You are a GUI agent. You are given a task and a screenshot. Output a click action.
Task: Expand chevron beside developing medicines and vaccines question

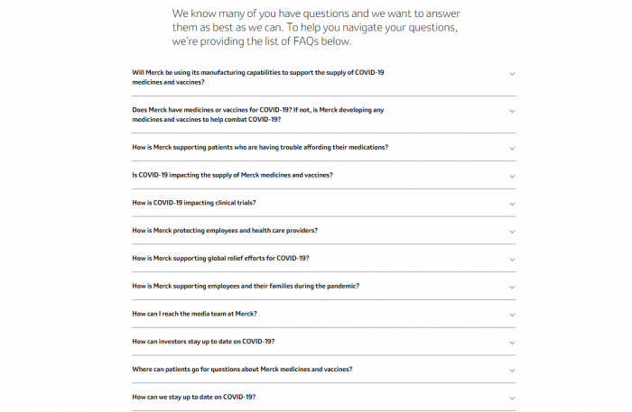point(512,111)
